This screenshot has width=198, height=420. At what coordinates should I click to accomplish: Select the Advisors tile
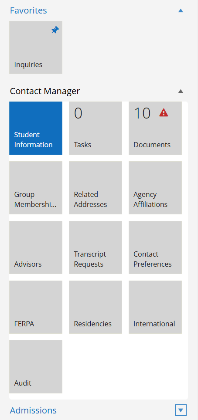tap(36, 247)
